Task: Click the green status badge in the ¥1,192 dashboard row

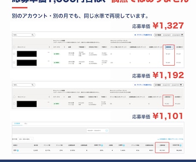Action: tap(57, 104)
